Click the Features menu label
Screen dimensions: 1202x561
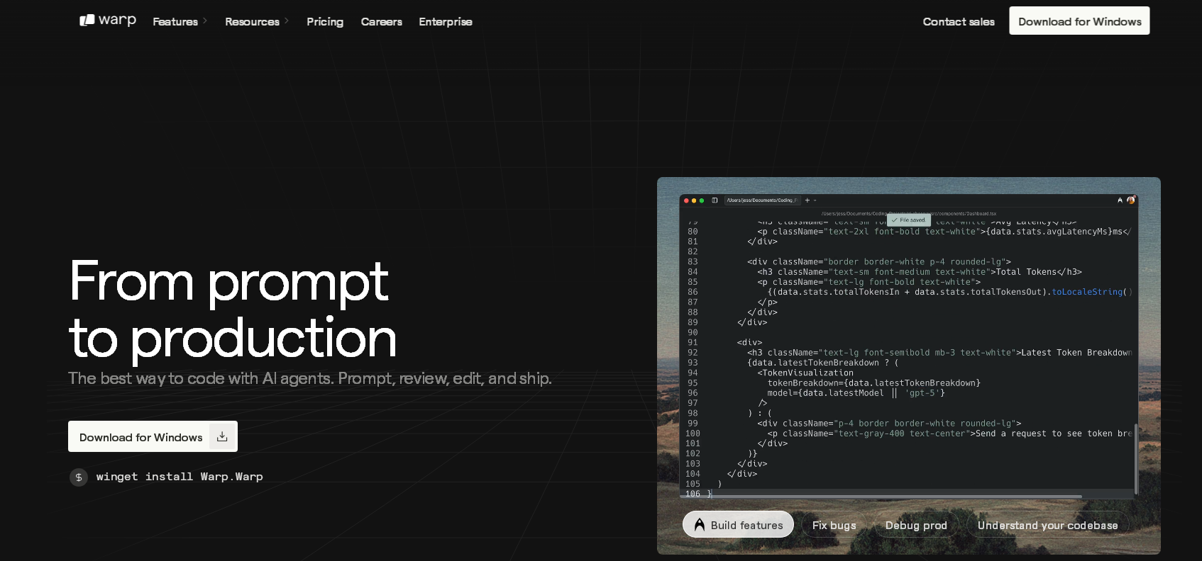[x=175, y=21]
